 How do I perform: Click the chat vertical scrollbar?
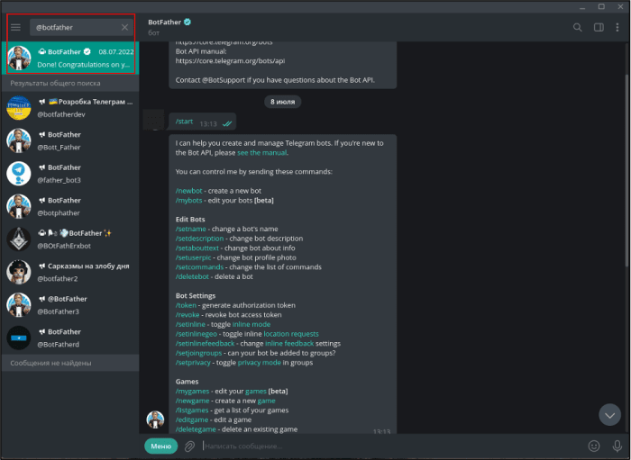626,171
